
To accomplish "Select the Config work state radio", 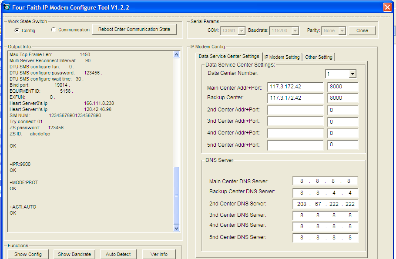I will 17,30.
